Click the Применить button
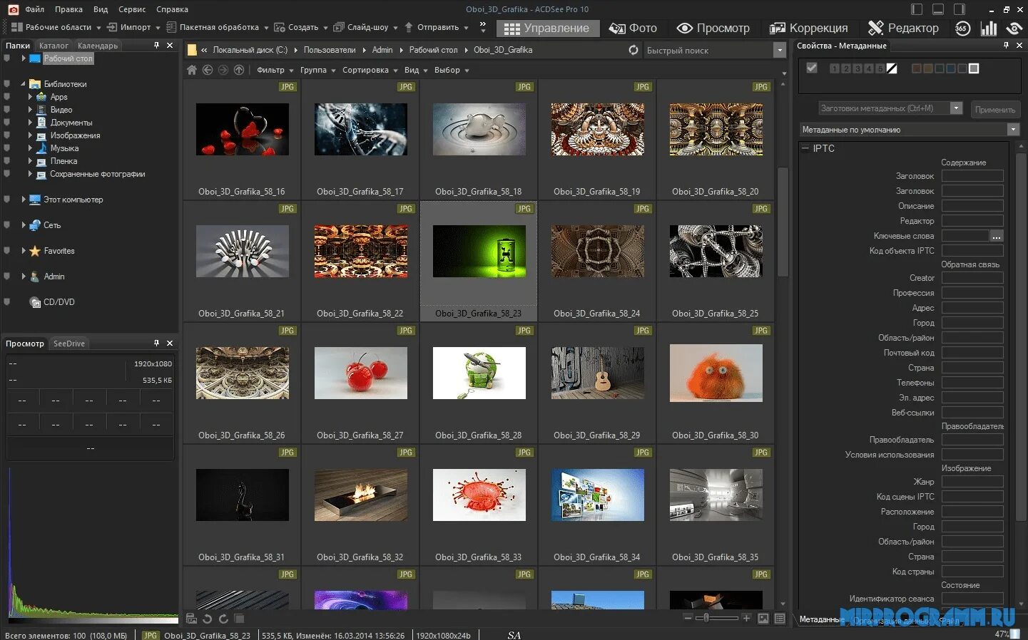This screenshot has width=1028, height=640. 994,109
